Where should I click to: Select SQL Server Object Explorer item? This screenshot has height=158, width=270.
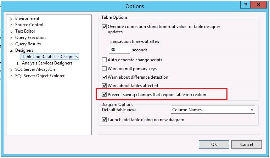click(x=40, y=76)
